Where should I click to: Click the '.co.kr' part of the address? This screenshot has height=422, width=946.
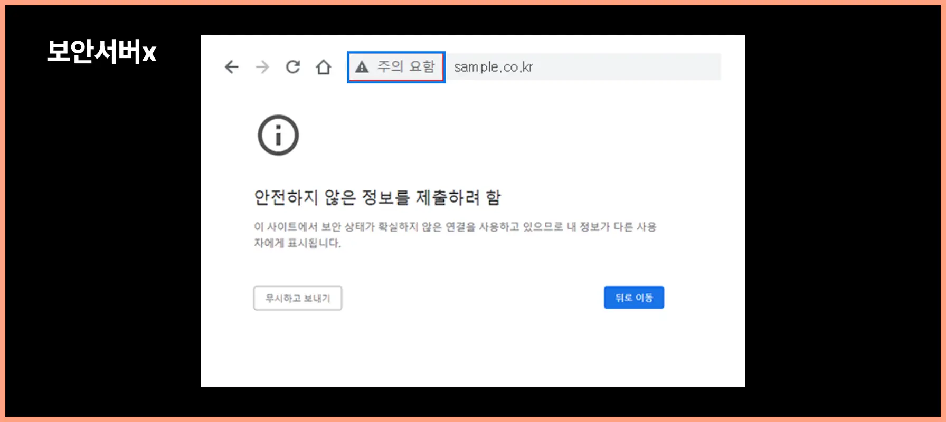517,67
